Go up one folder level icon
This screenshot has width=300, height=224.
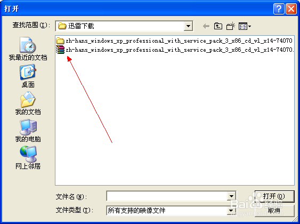click(x=218, y=26)
